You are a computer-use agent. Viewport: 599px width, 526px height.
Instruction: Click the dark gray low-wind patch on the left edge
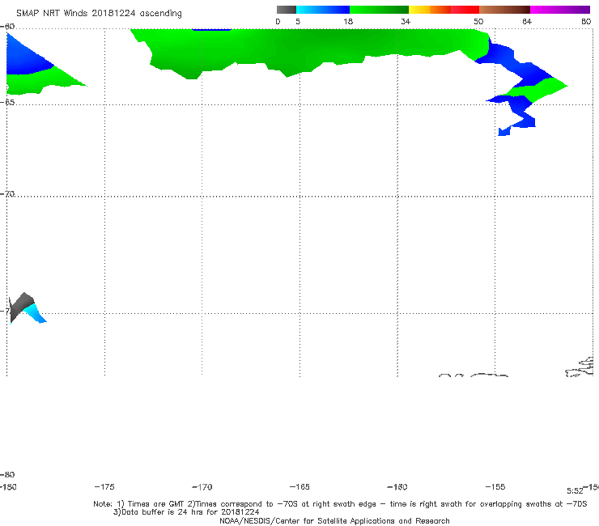click(x=20, y=306)
